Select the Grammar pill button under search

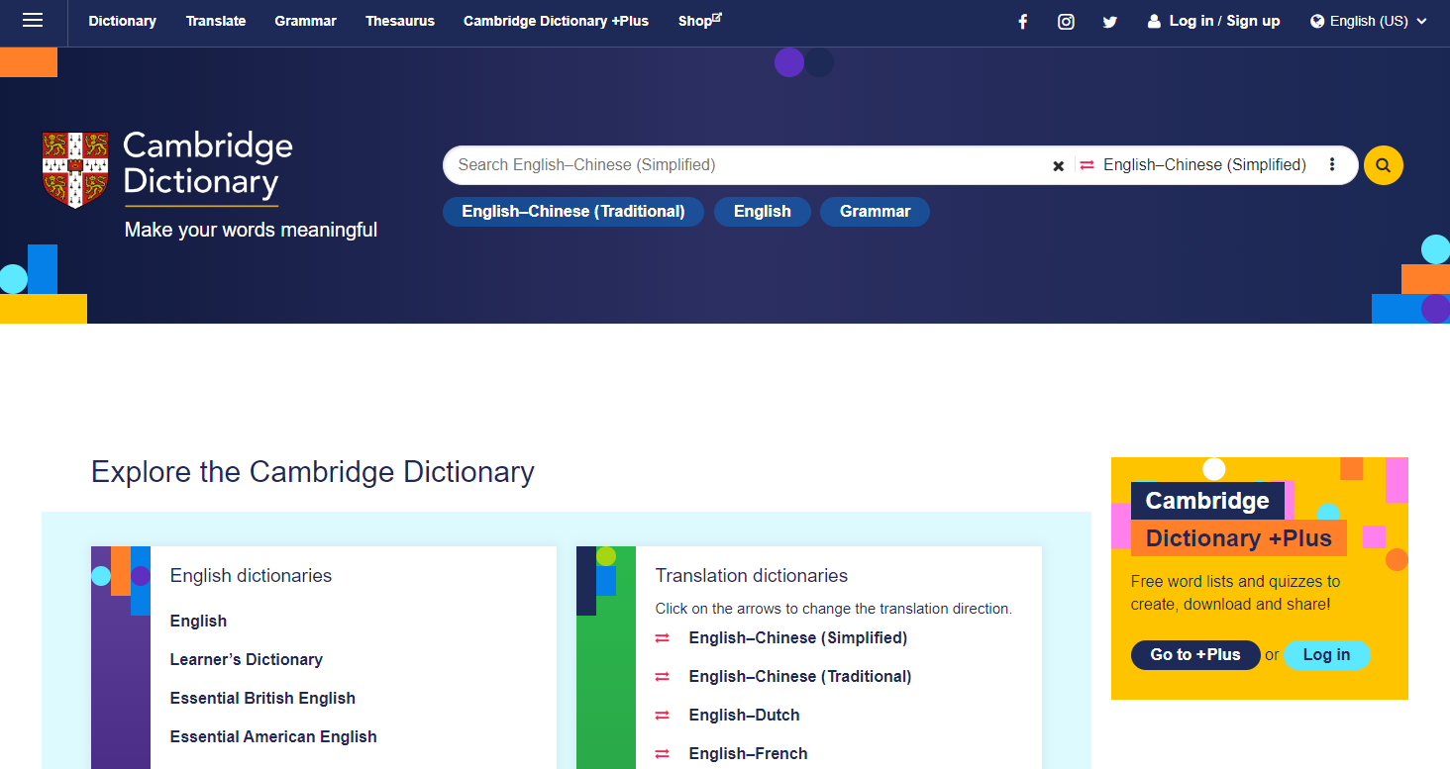[x=875, y=212]
